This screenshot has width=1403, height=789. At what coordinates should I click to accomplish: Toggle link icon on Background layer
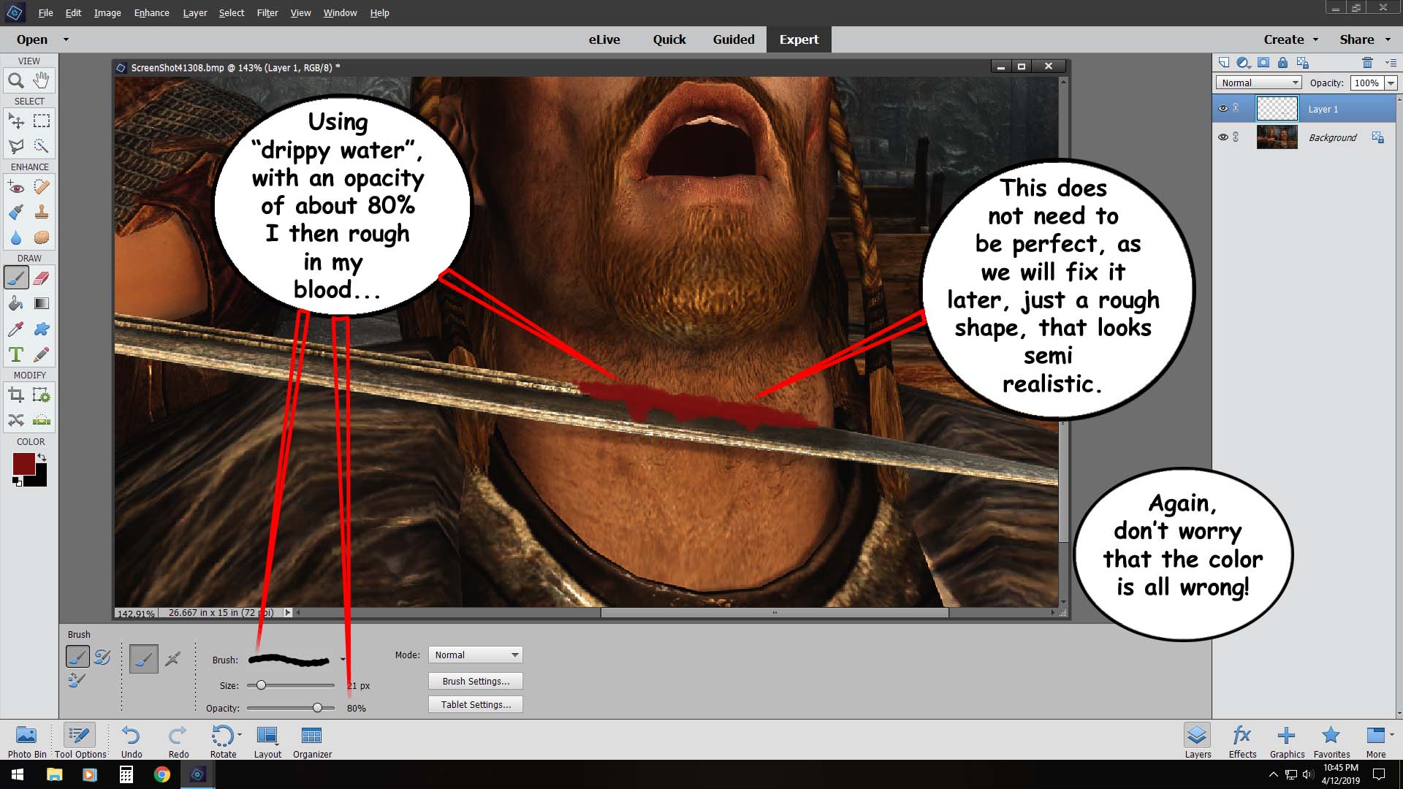click(1236, 137)
